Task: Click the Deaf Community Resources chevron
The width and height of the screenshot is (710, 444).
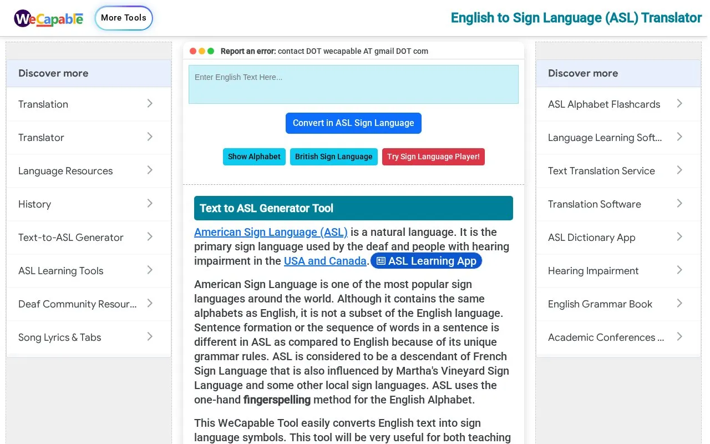Action: coord(150,303)
